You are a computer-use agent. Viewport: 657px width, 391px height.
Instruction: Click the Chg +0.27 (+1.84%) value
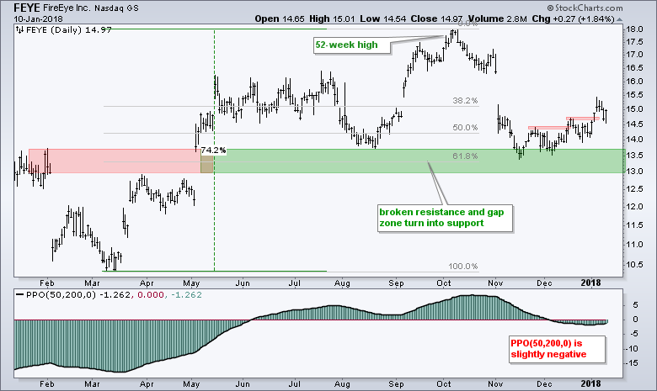[x=574, y=18]
